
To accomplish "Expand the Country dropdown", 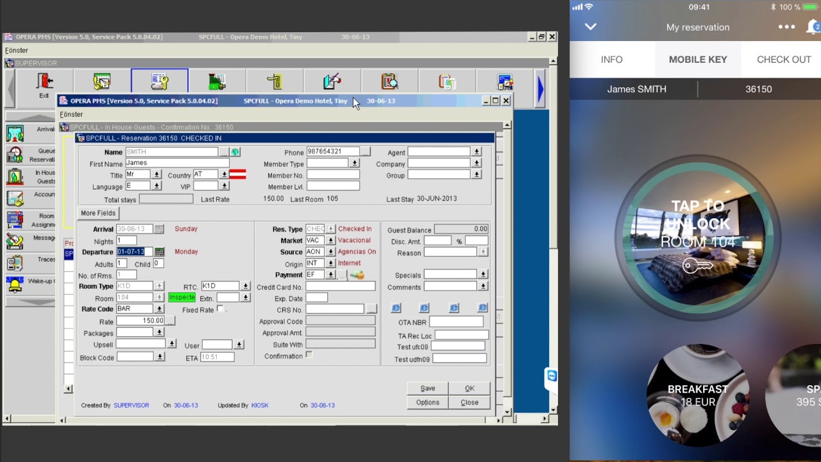I will [224, 175].
